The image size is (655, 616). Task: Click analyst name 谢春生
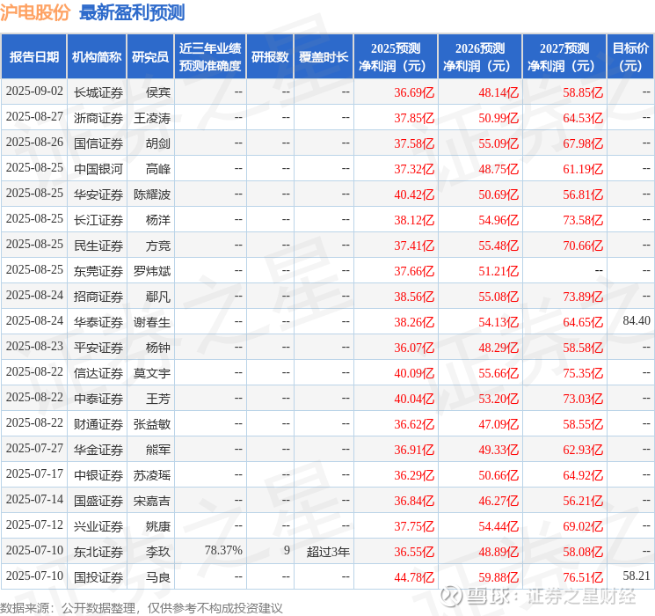point(152,322)
